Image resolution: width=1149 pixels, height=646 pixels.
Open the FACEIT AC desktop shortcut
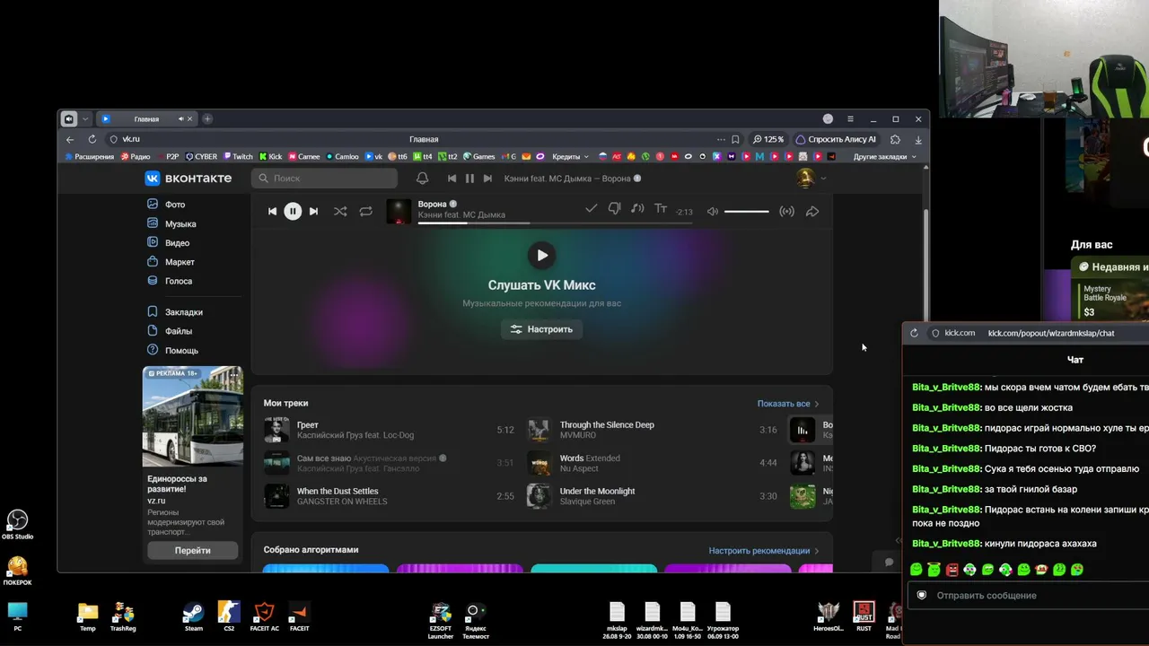coord(264,617)
